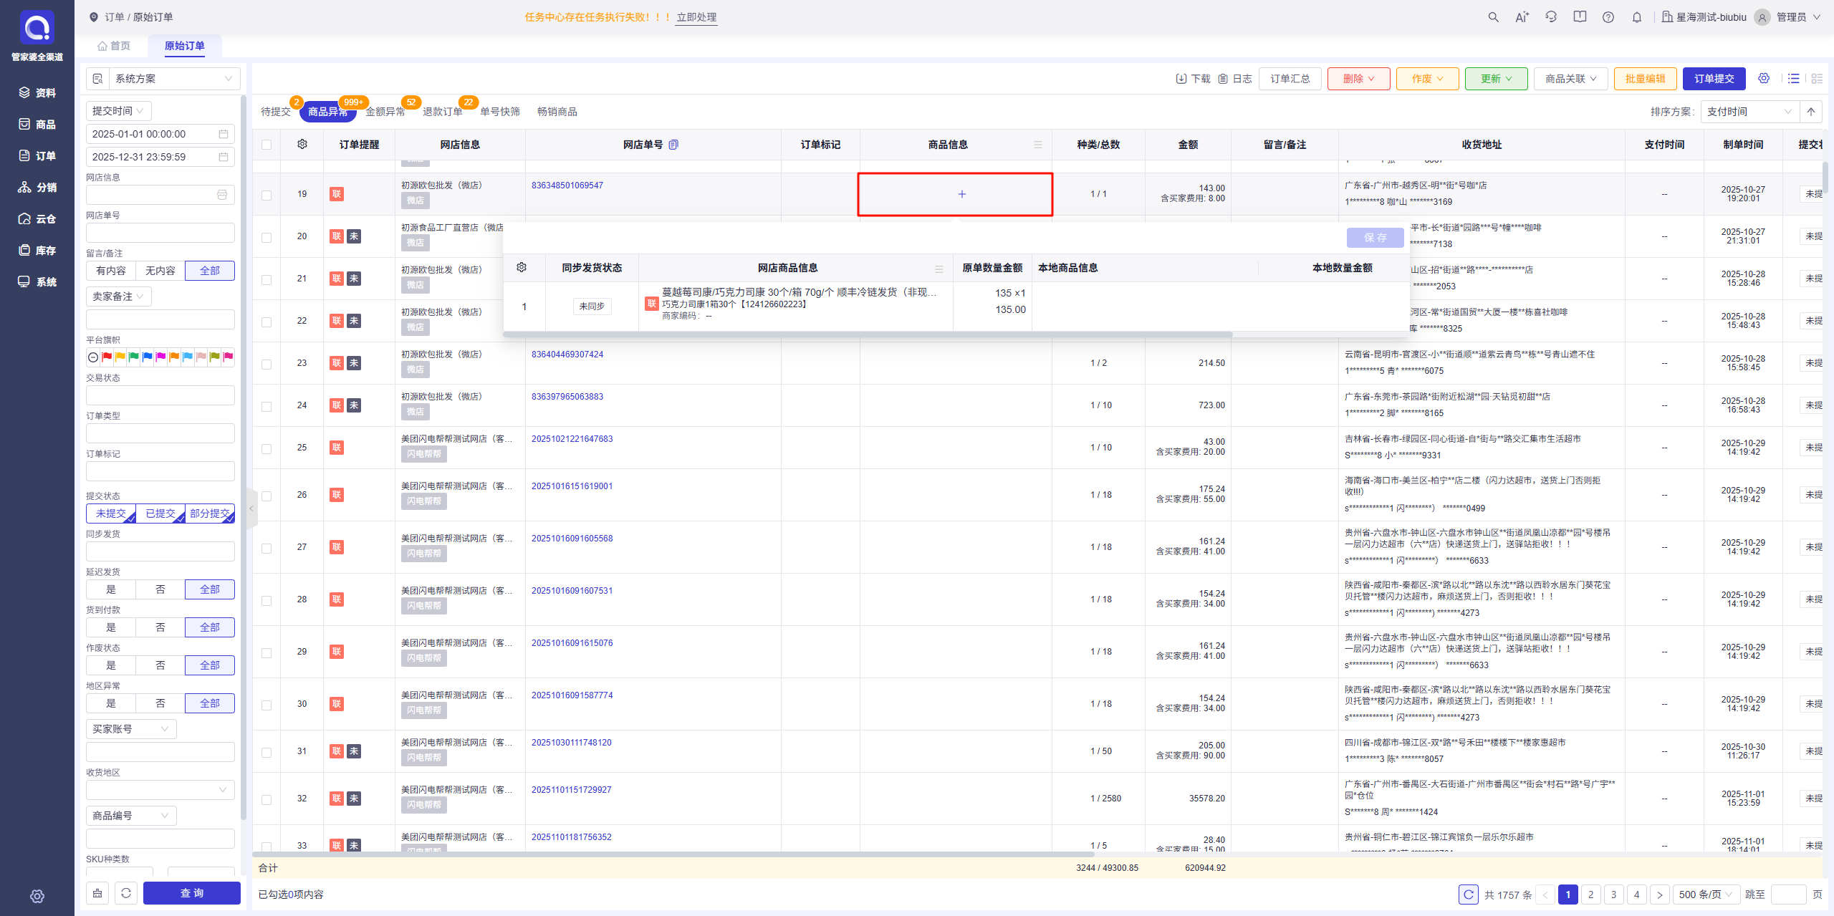Expand the 系统方案 scheme dropdown

[x=174, y=79]
